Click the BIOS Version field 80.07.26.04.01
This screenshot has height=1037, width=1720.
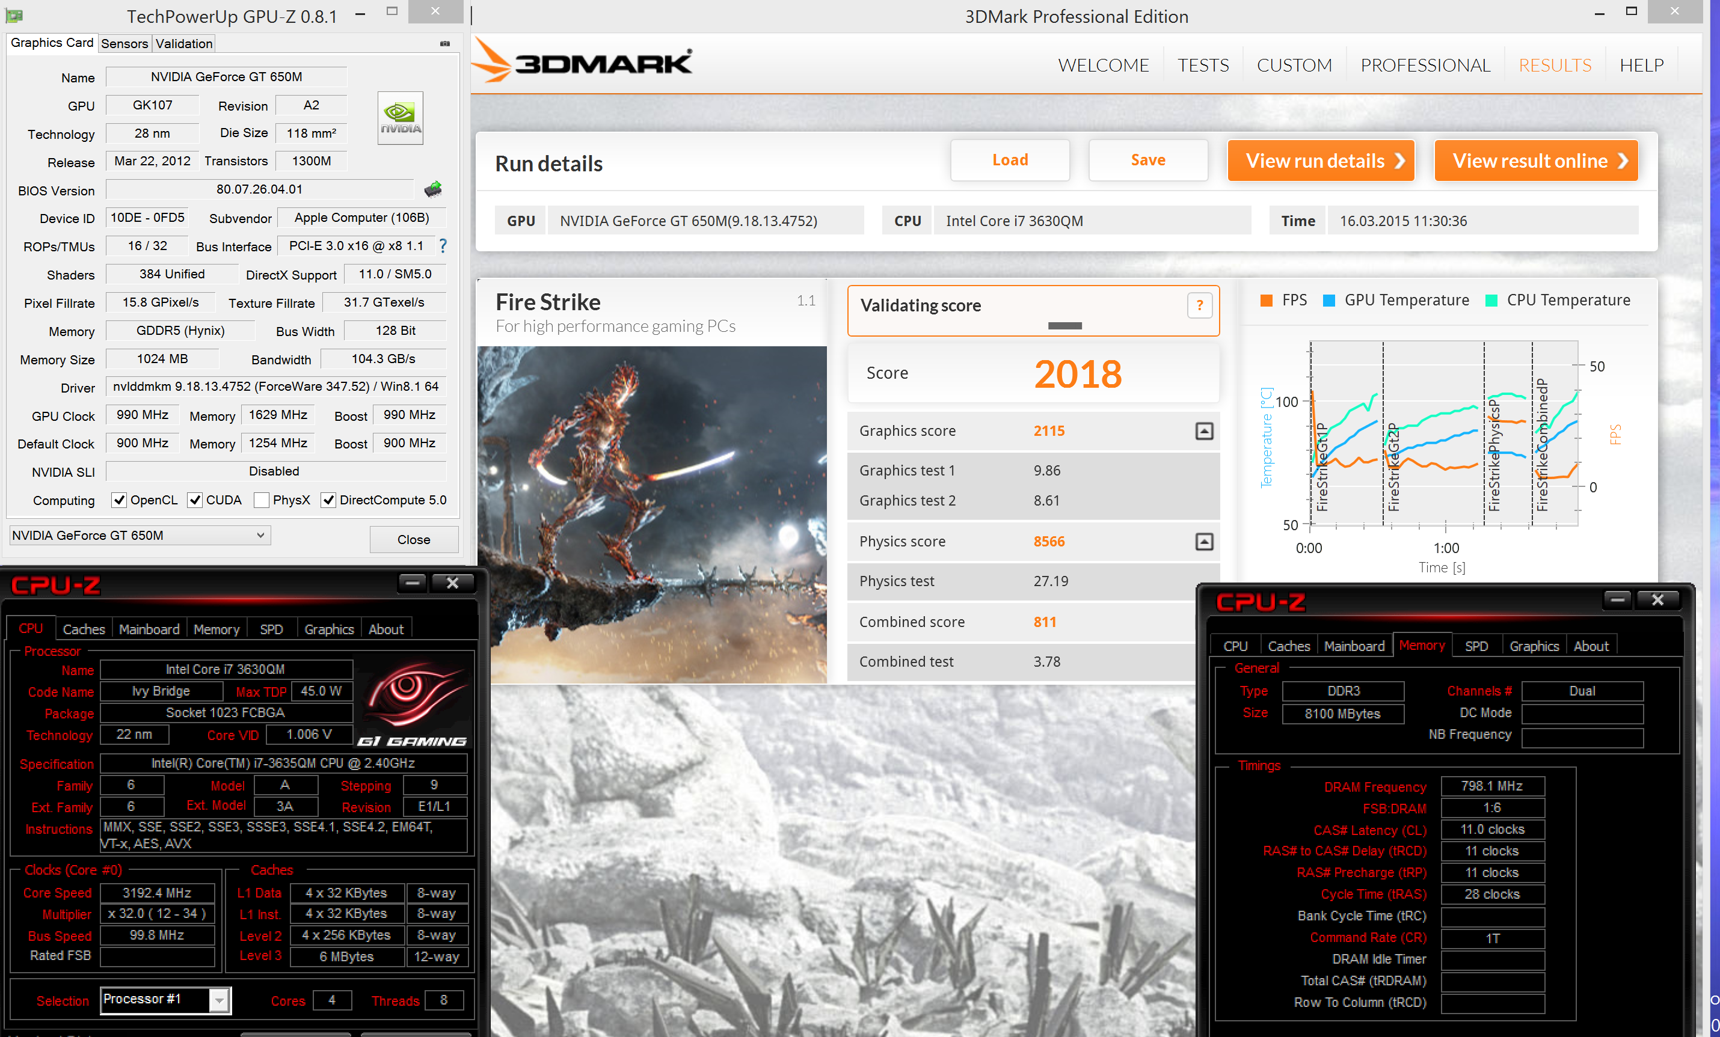point(260,189)
